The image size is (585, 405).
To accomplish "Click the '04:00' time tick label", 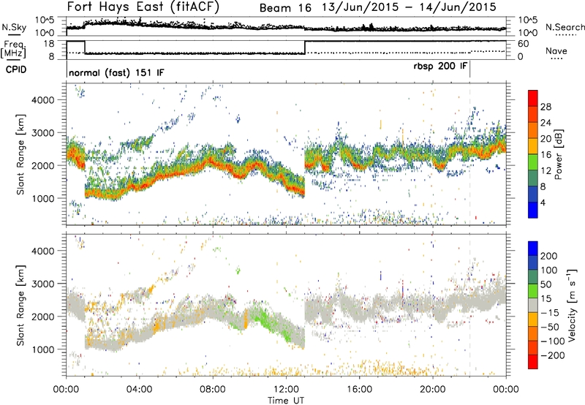I will 139,390.
